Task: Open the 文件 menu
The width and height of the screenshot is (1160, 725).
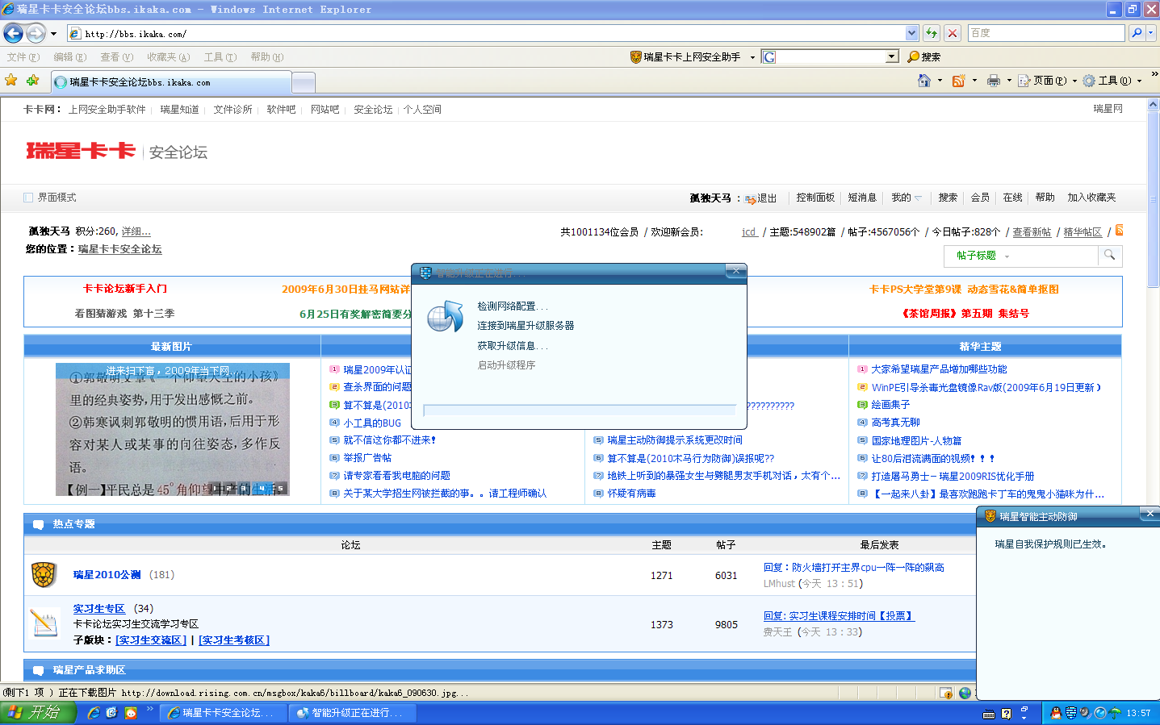Action: [x=23, y=57]
